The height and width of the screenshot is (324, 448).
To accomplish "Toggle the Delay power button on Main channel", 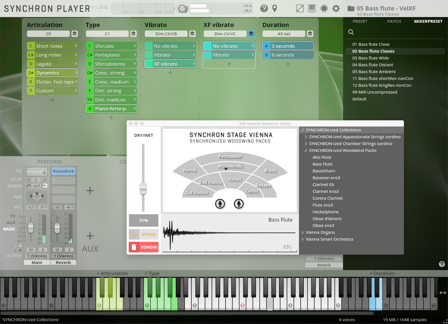I will [x=29, y=179].
